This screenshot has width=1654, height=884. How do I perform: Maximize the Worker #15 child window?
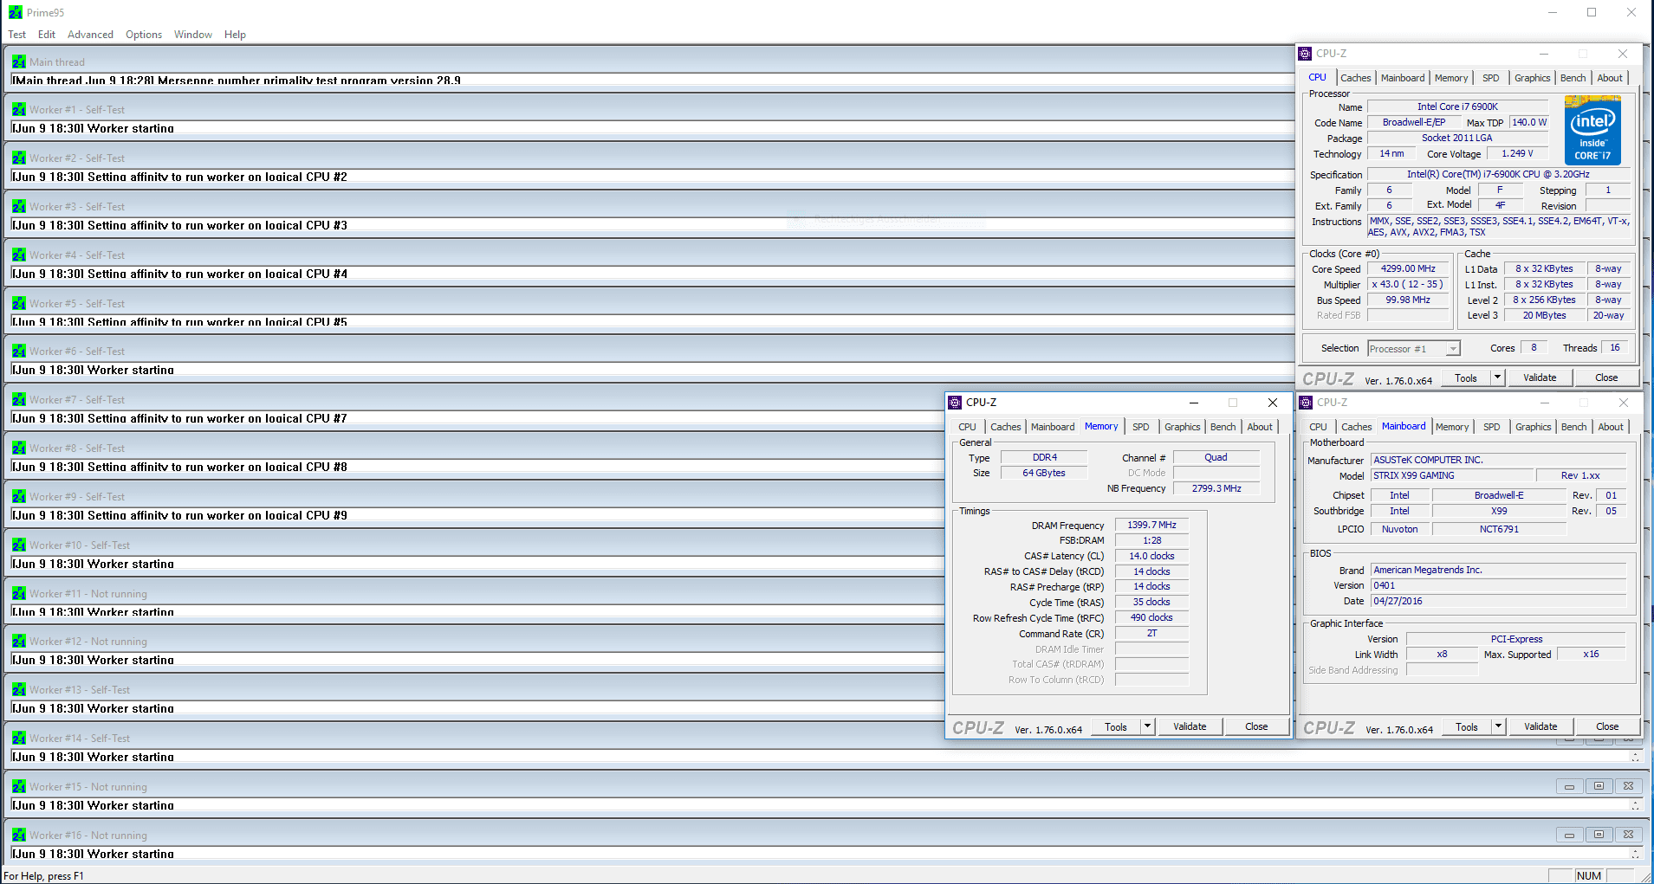(x=1599, y=786)
